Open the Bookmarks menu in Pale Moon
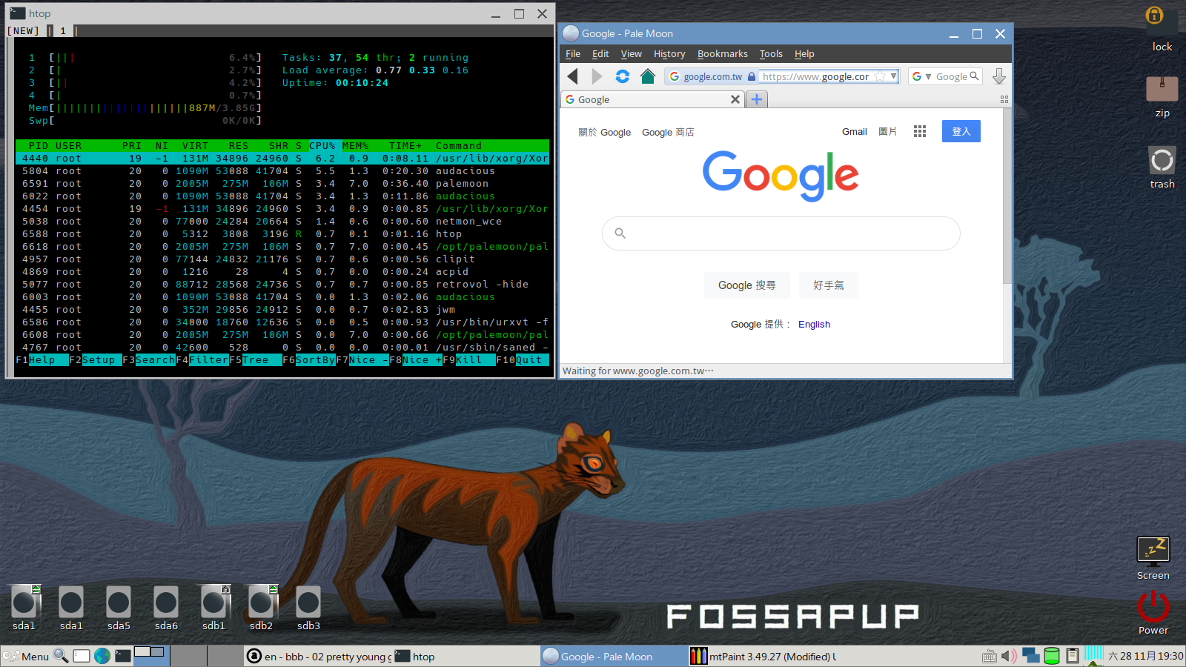This screenshot has height=667, width=1186. pyautogui.click(x=722, y=53)
